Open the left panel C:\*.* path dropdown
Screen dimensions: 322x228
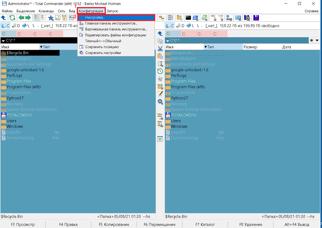click(3, 40)
